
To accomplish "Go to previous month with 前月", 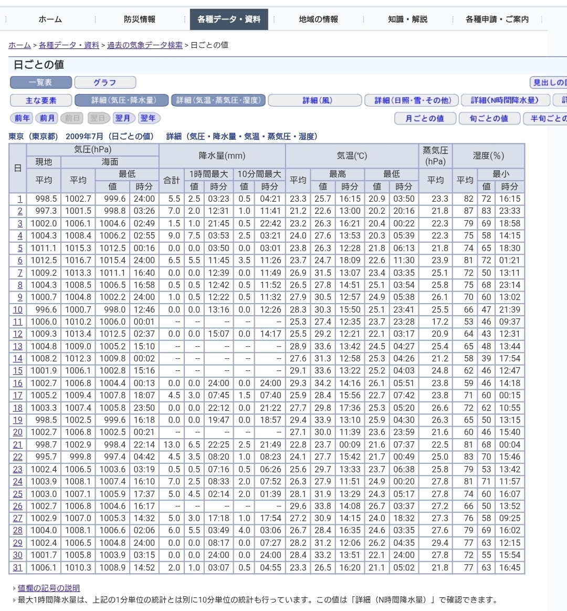I will pos(47,118).
